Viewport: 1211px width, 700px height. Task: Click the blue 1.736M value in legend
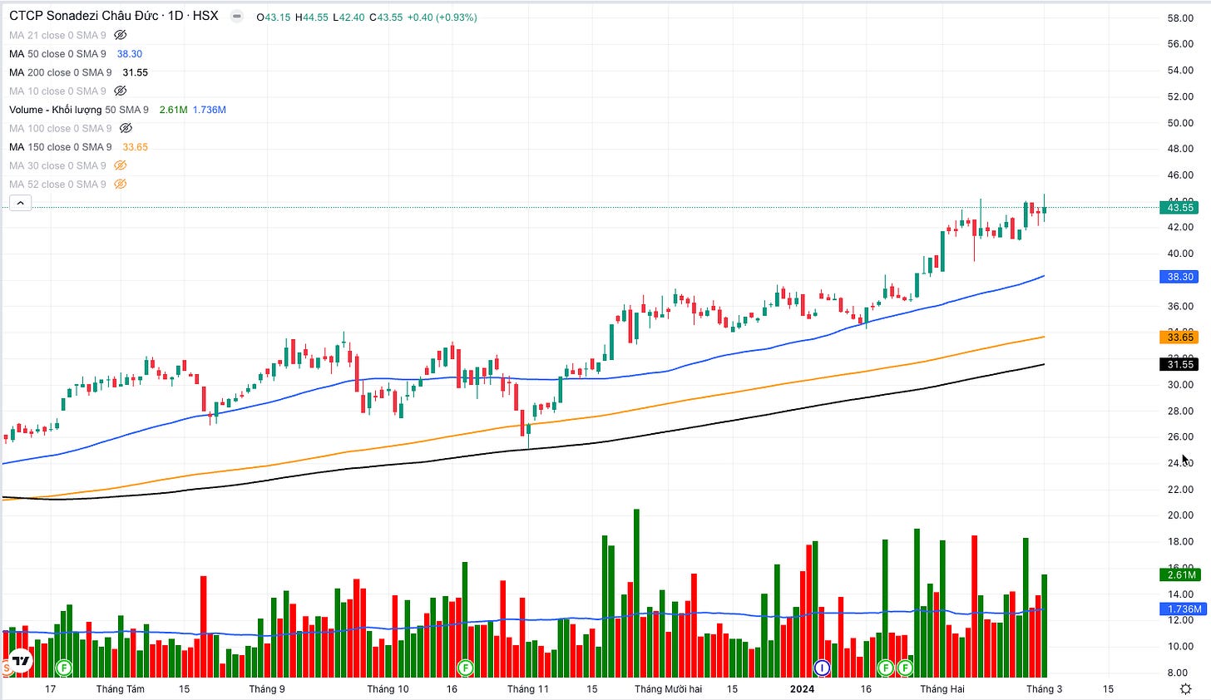pyautogui.click(x=210, y=110)
